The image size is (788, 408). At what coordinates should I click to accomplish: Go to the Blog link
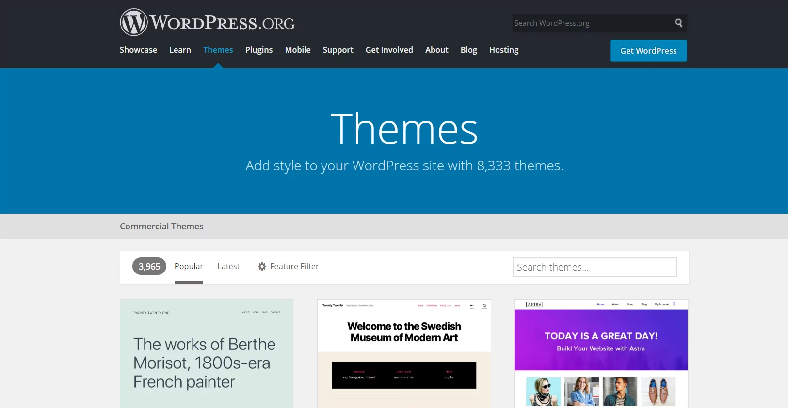point(468,50)
